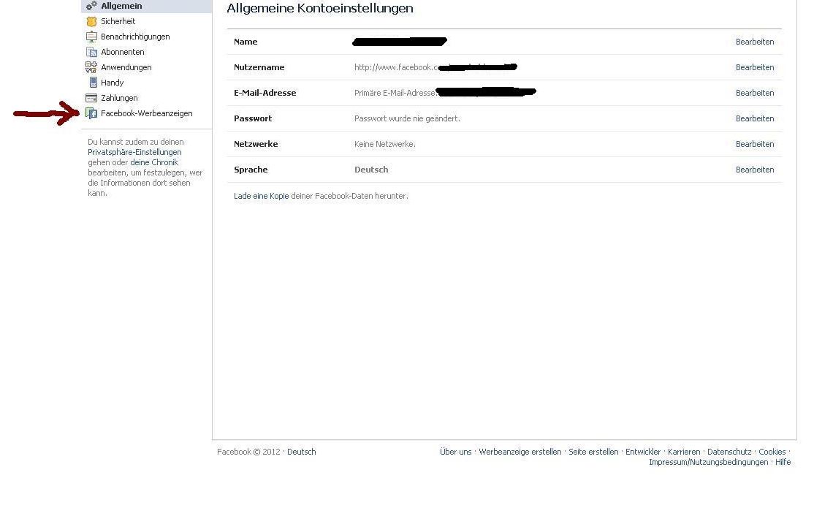Open Datenschutz link in the footer

[729, 452]
